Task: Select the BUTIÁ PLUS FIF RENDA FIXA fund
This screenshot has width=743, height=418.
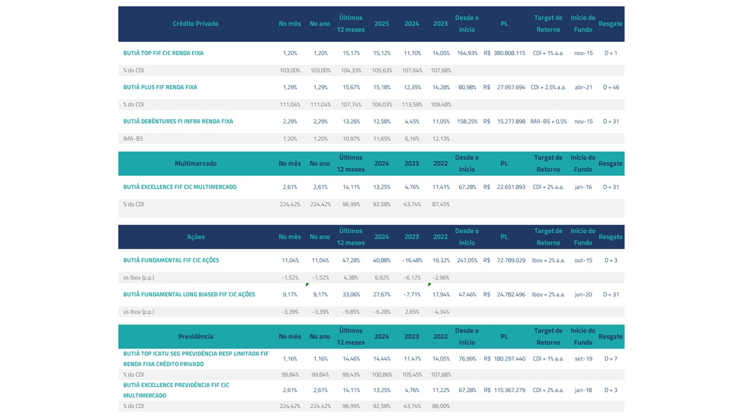Action: pyautogui.click(x=160, y=87)
